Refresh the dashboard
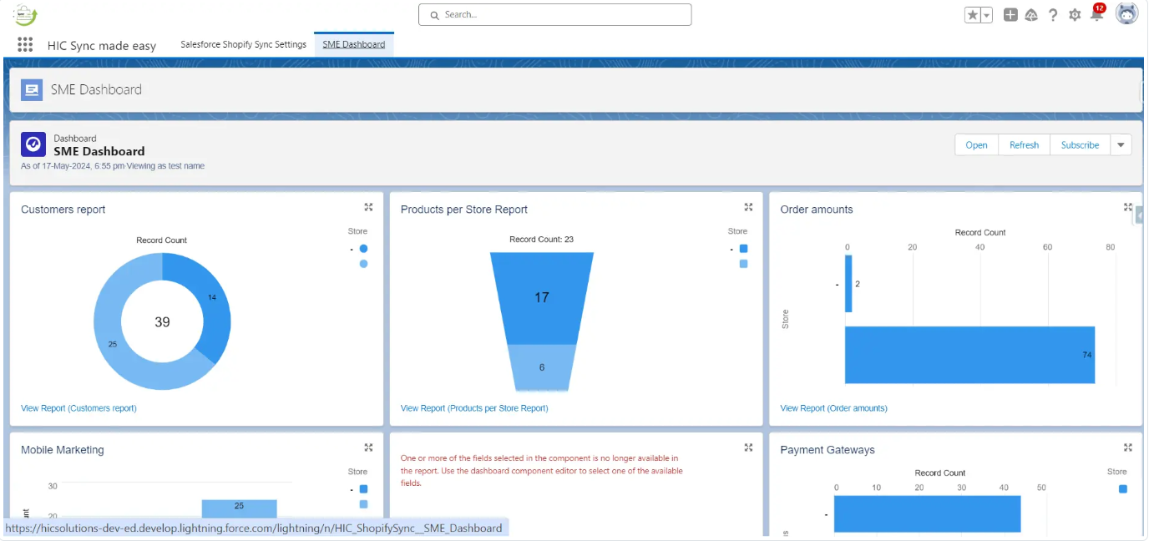Image resolution: width=1149 pixels, height=546 pixels. [1024, 144]
